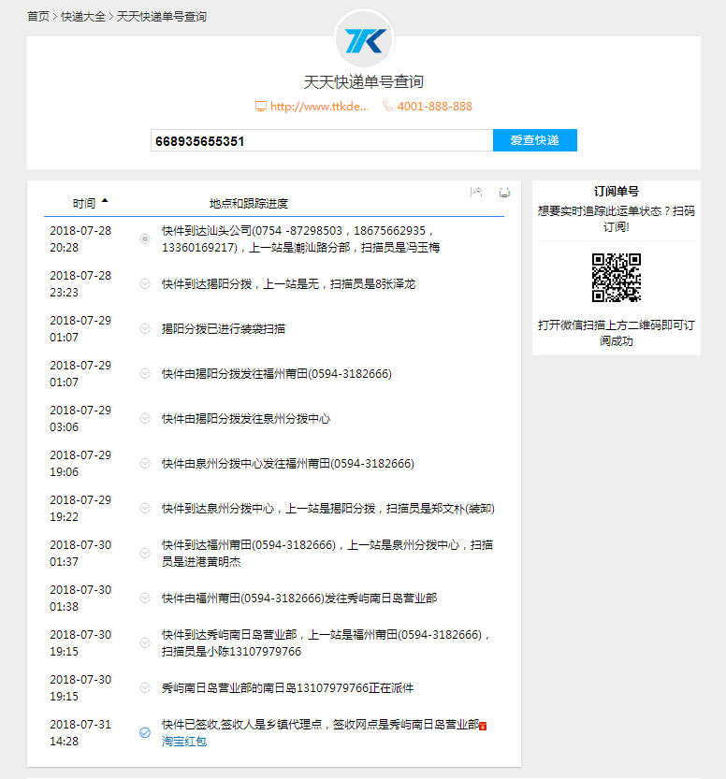Click the 天天快递单号查询 page title
Viewport: 726px width, 779px height.
tap(364, 82)
